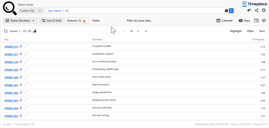Click the share icon

coord(256,10)
